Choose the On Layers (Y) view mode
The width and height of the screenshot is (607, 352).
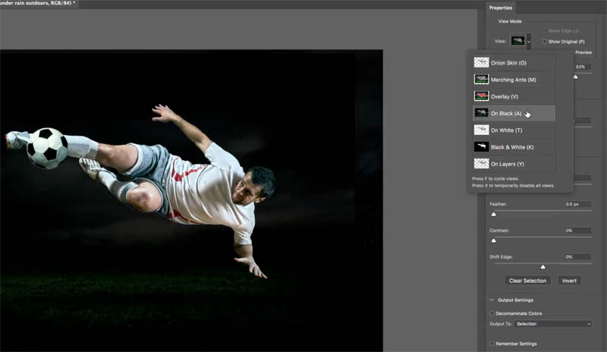pyautogui.click(x=514, y=164)
